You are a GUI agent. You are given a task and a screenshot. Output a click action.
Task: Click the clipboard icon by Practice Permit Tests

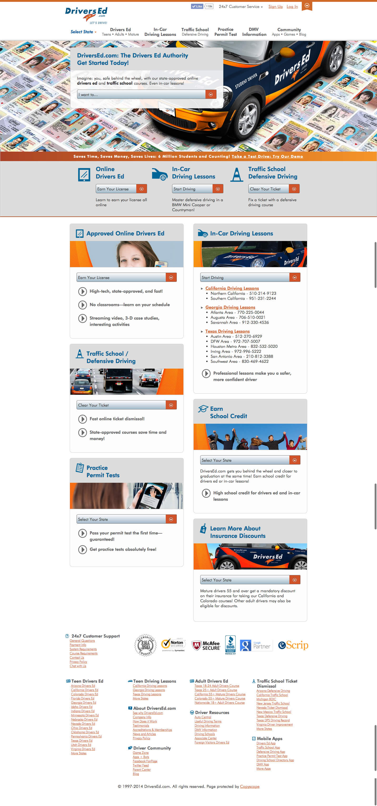(x=80, y=468)
